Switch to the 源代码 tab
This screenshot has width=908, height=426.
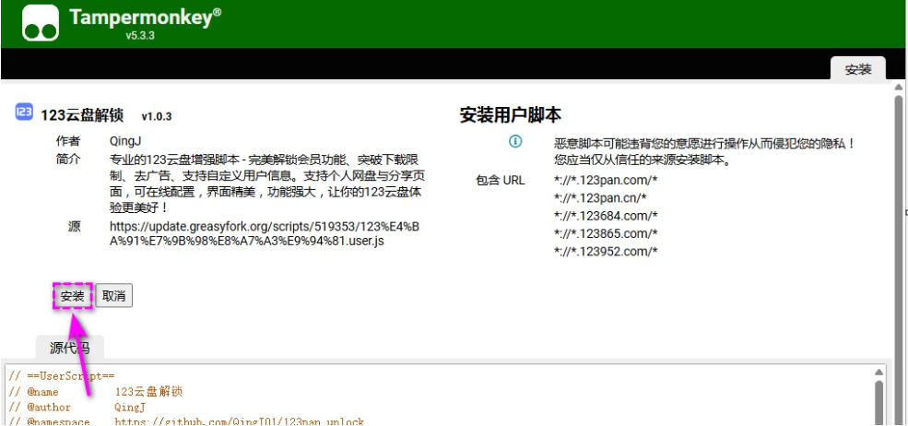point(69,349)
